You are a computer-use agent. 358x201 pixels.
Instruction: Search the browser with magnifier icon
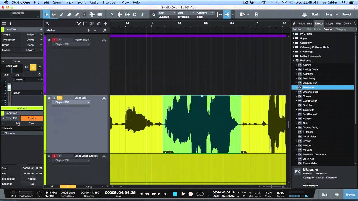pos(355,23)
